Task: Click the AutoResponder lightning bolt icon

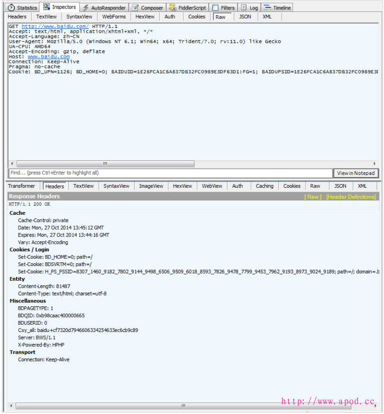Action: click(x=85, y=8)
